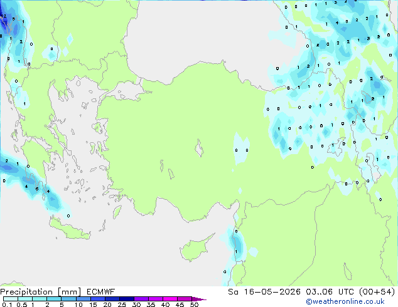
Task: Click the 0.5–1 mm legend color swatch
Action: [25, 299]
